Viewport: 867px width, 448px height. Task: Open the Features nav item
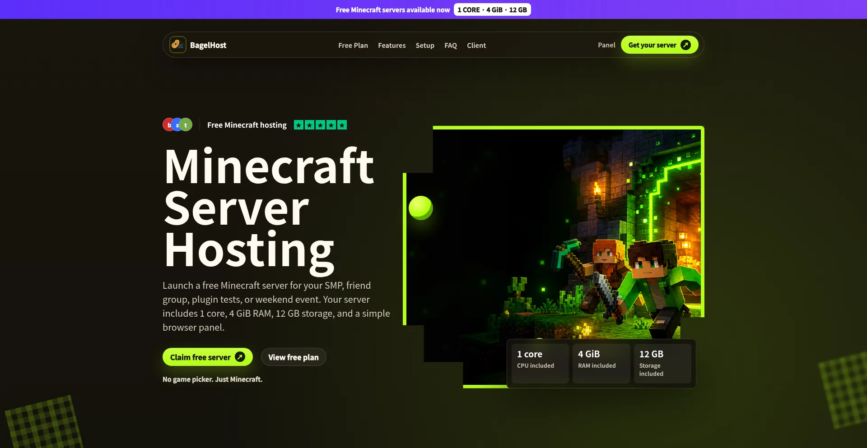pyautogui.click(x=392, y=45)
